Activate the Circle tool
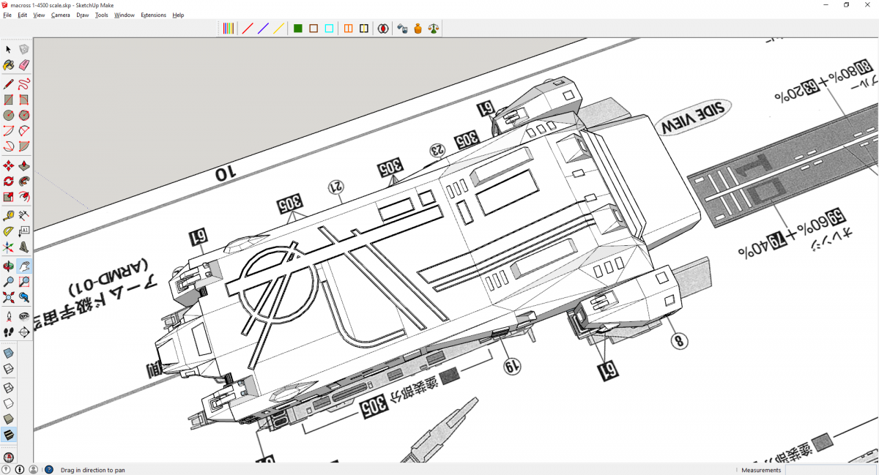 click(9, 116)
